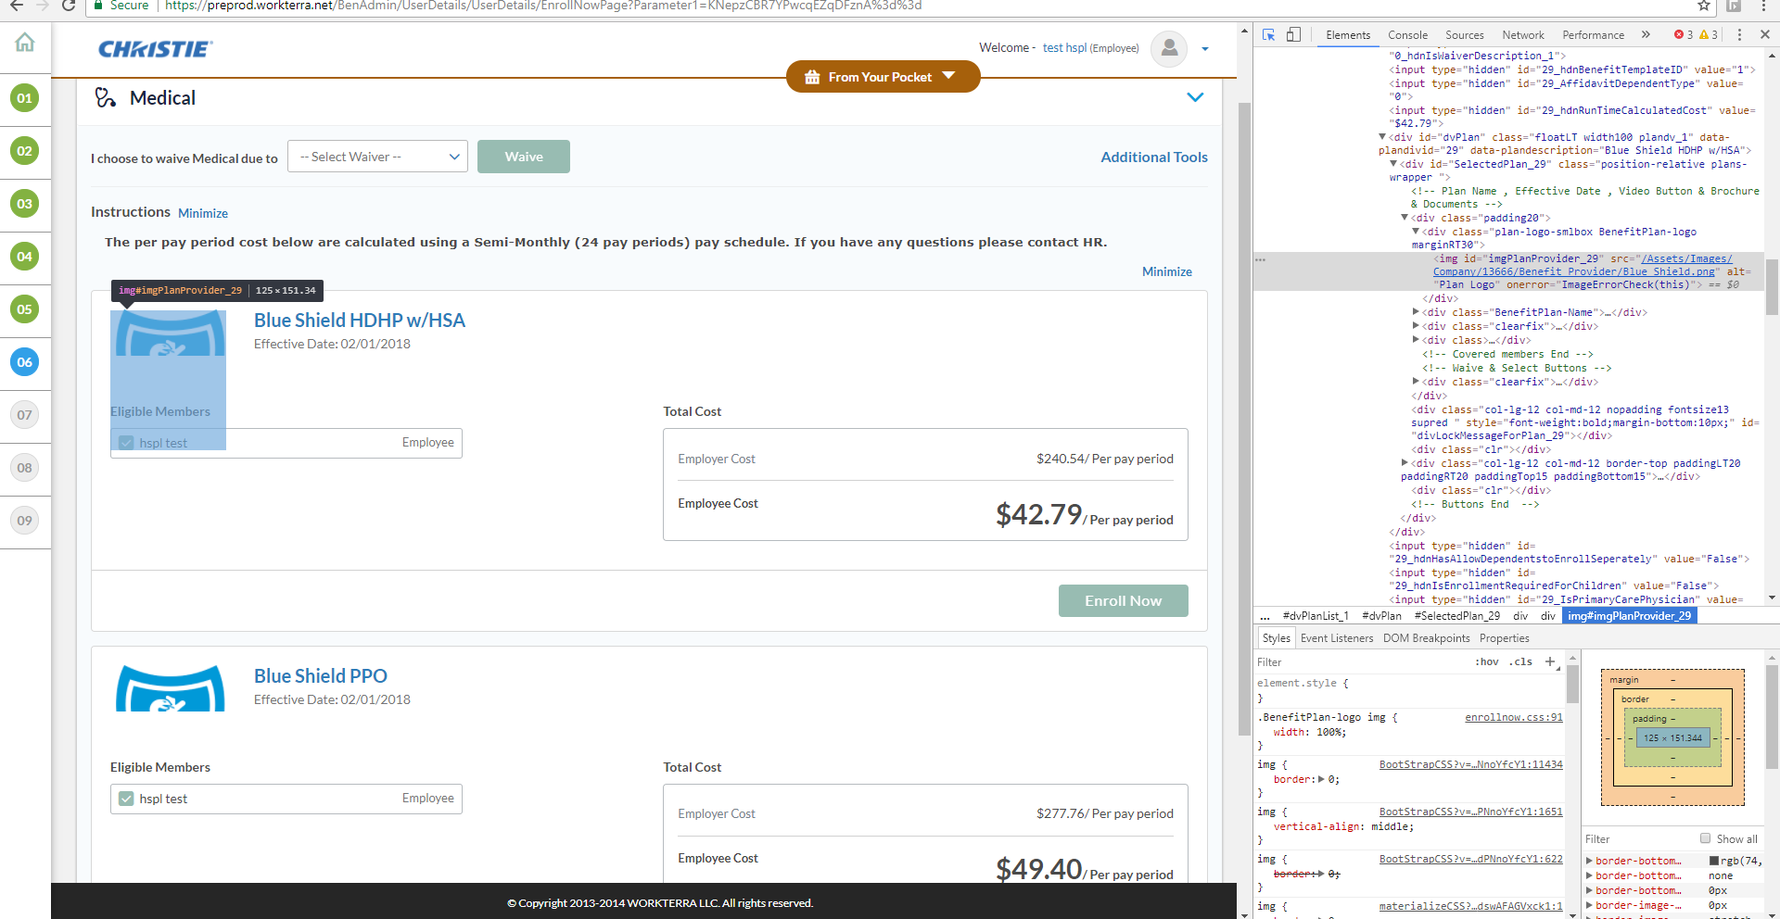Click the browser address bar URL
1780x919 pixels.
543,6
